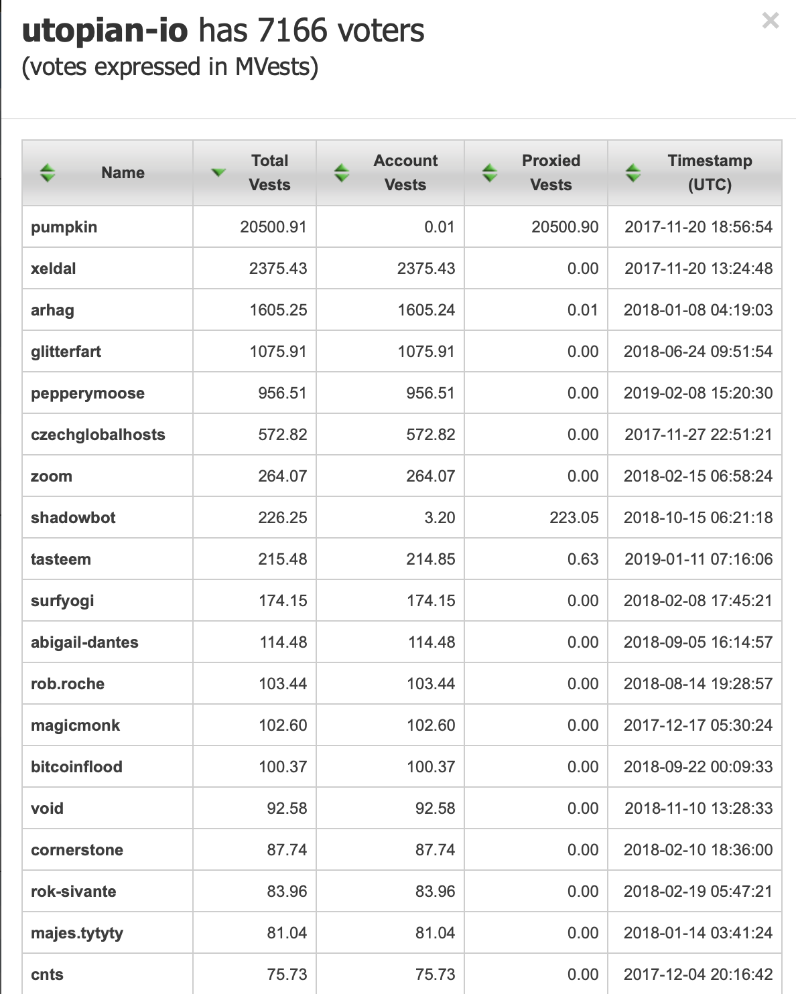Click the Proxied Vests header label
Screen dimensions: 796x994
[551, 173]
